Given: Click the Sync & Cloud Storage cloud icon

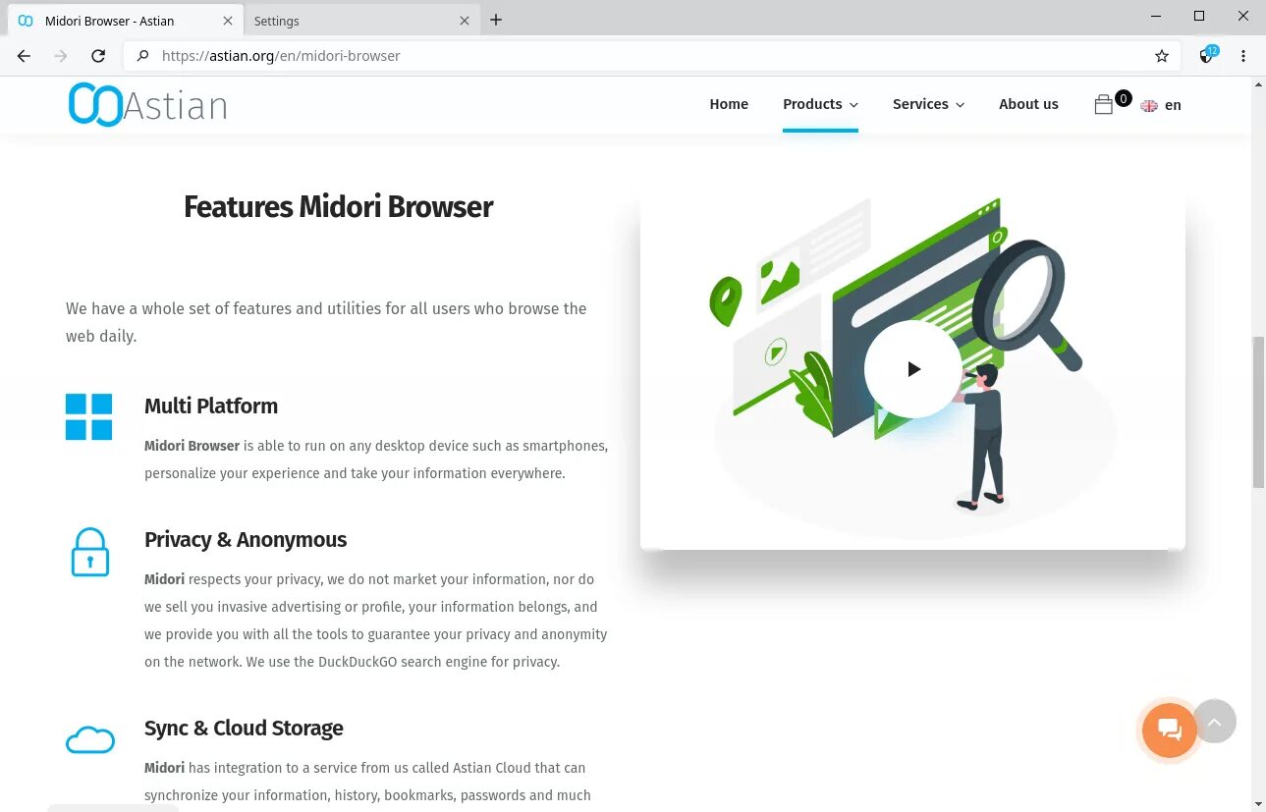Looking at the screenshot, I should (x=89, y=740).
